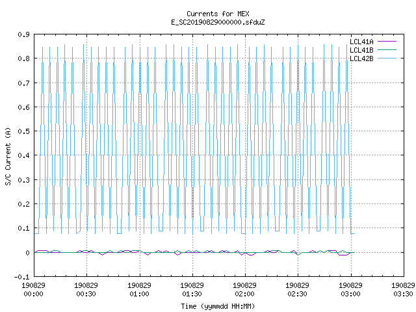Click the green LCL41B legend line sample
This screenshot has height=312, width=416.
coord(387,50)
